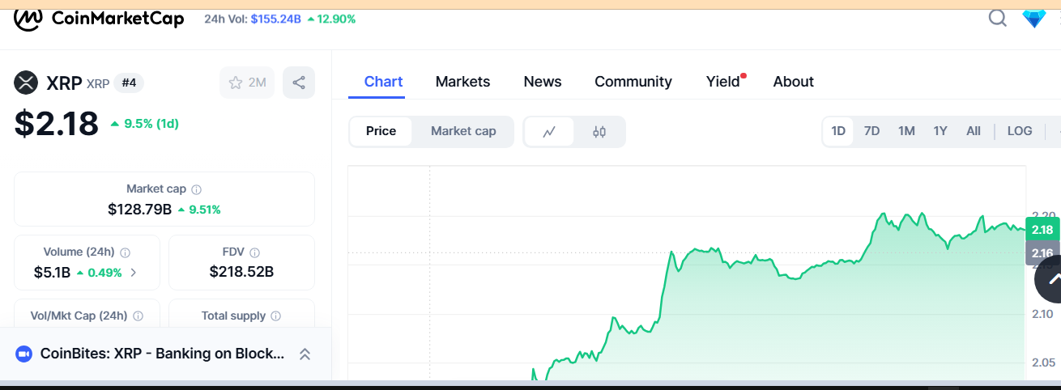The image size is (1061, 390).
Task: Click the $5.1B volume value
Action: [53, 273]
